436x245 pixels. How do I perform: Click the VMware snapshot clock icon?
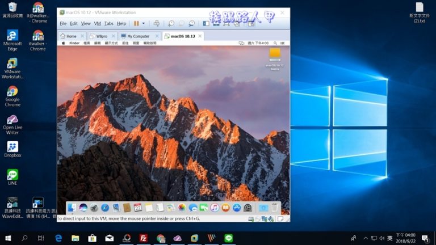click(x=171, y=24)
